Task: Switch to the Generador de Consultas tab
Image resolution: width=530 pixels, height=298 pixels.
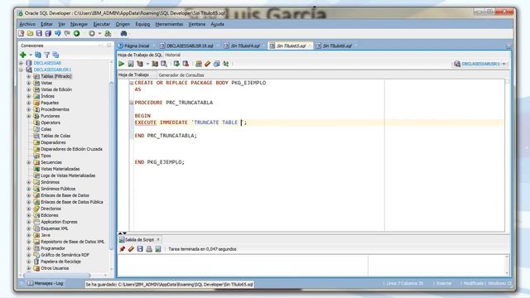Action: [x=181, y=75]
